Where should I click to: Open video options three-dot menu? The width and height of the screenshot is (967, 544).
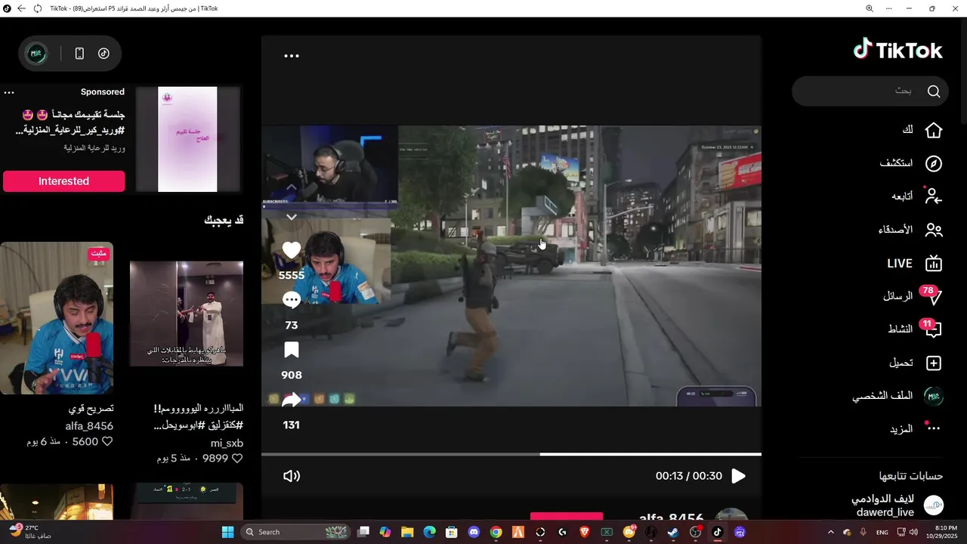click(292, 56)
